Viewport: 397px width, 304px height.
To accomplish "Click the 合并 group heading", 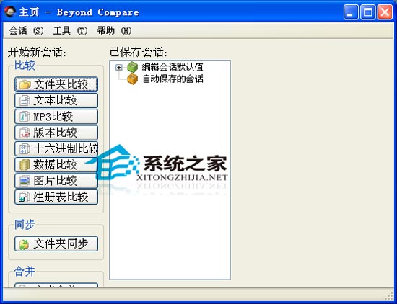I will 25,272.
